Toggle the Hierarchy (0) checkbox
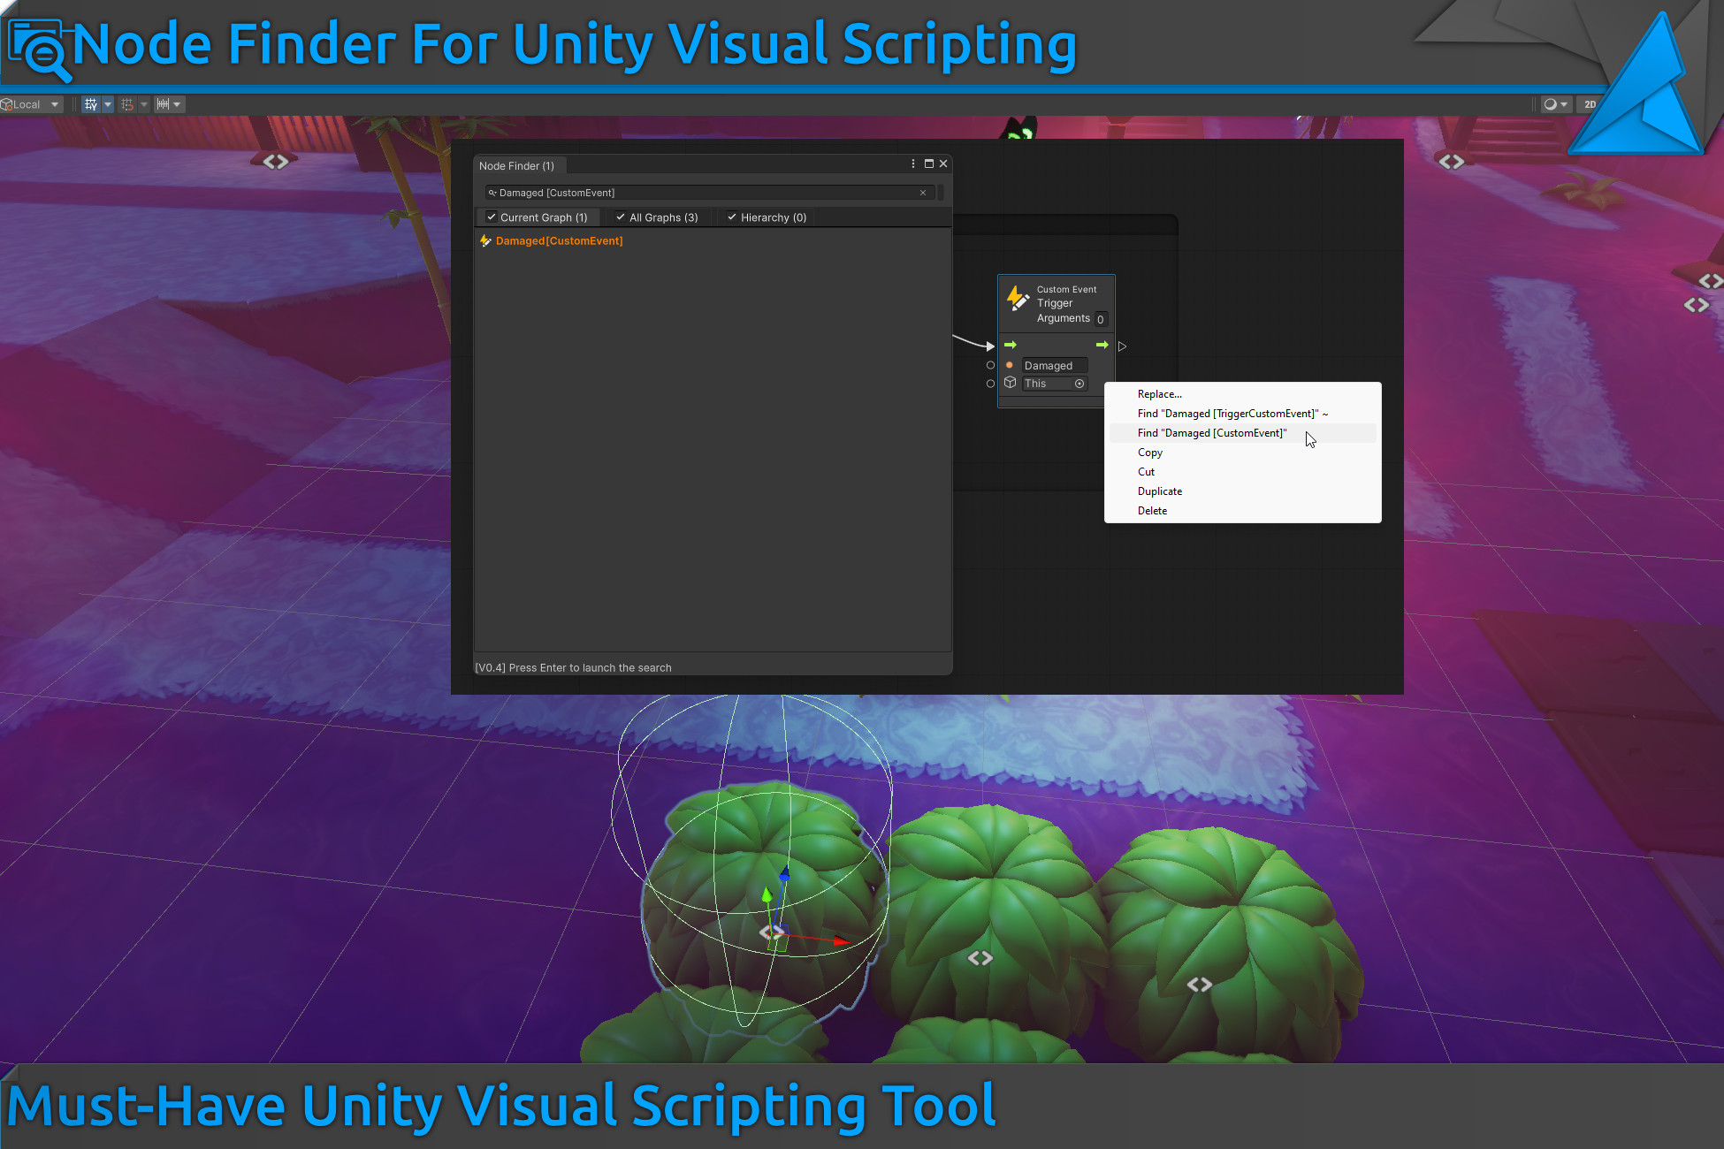Image resolution: width=1724 pixels, height=1149 pixels. click(732, 217)
